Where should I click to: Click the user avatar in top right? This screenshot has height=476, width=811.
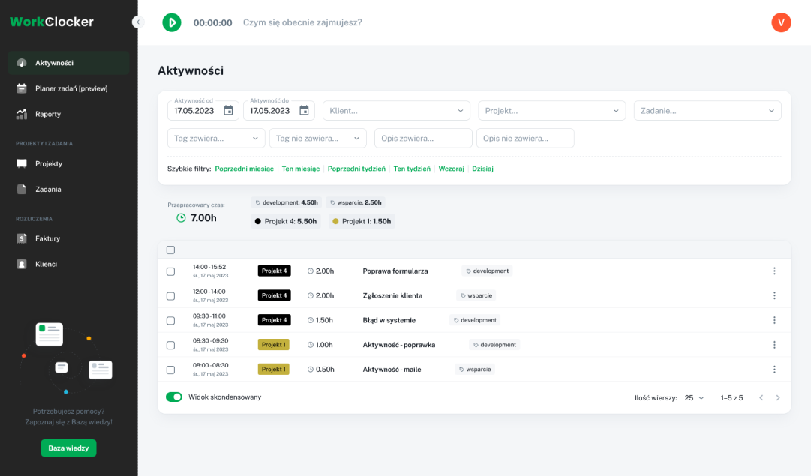(781, 22)
